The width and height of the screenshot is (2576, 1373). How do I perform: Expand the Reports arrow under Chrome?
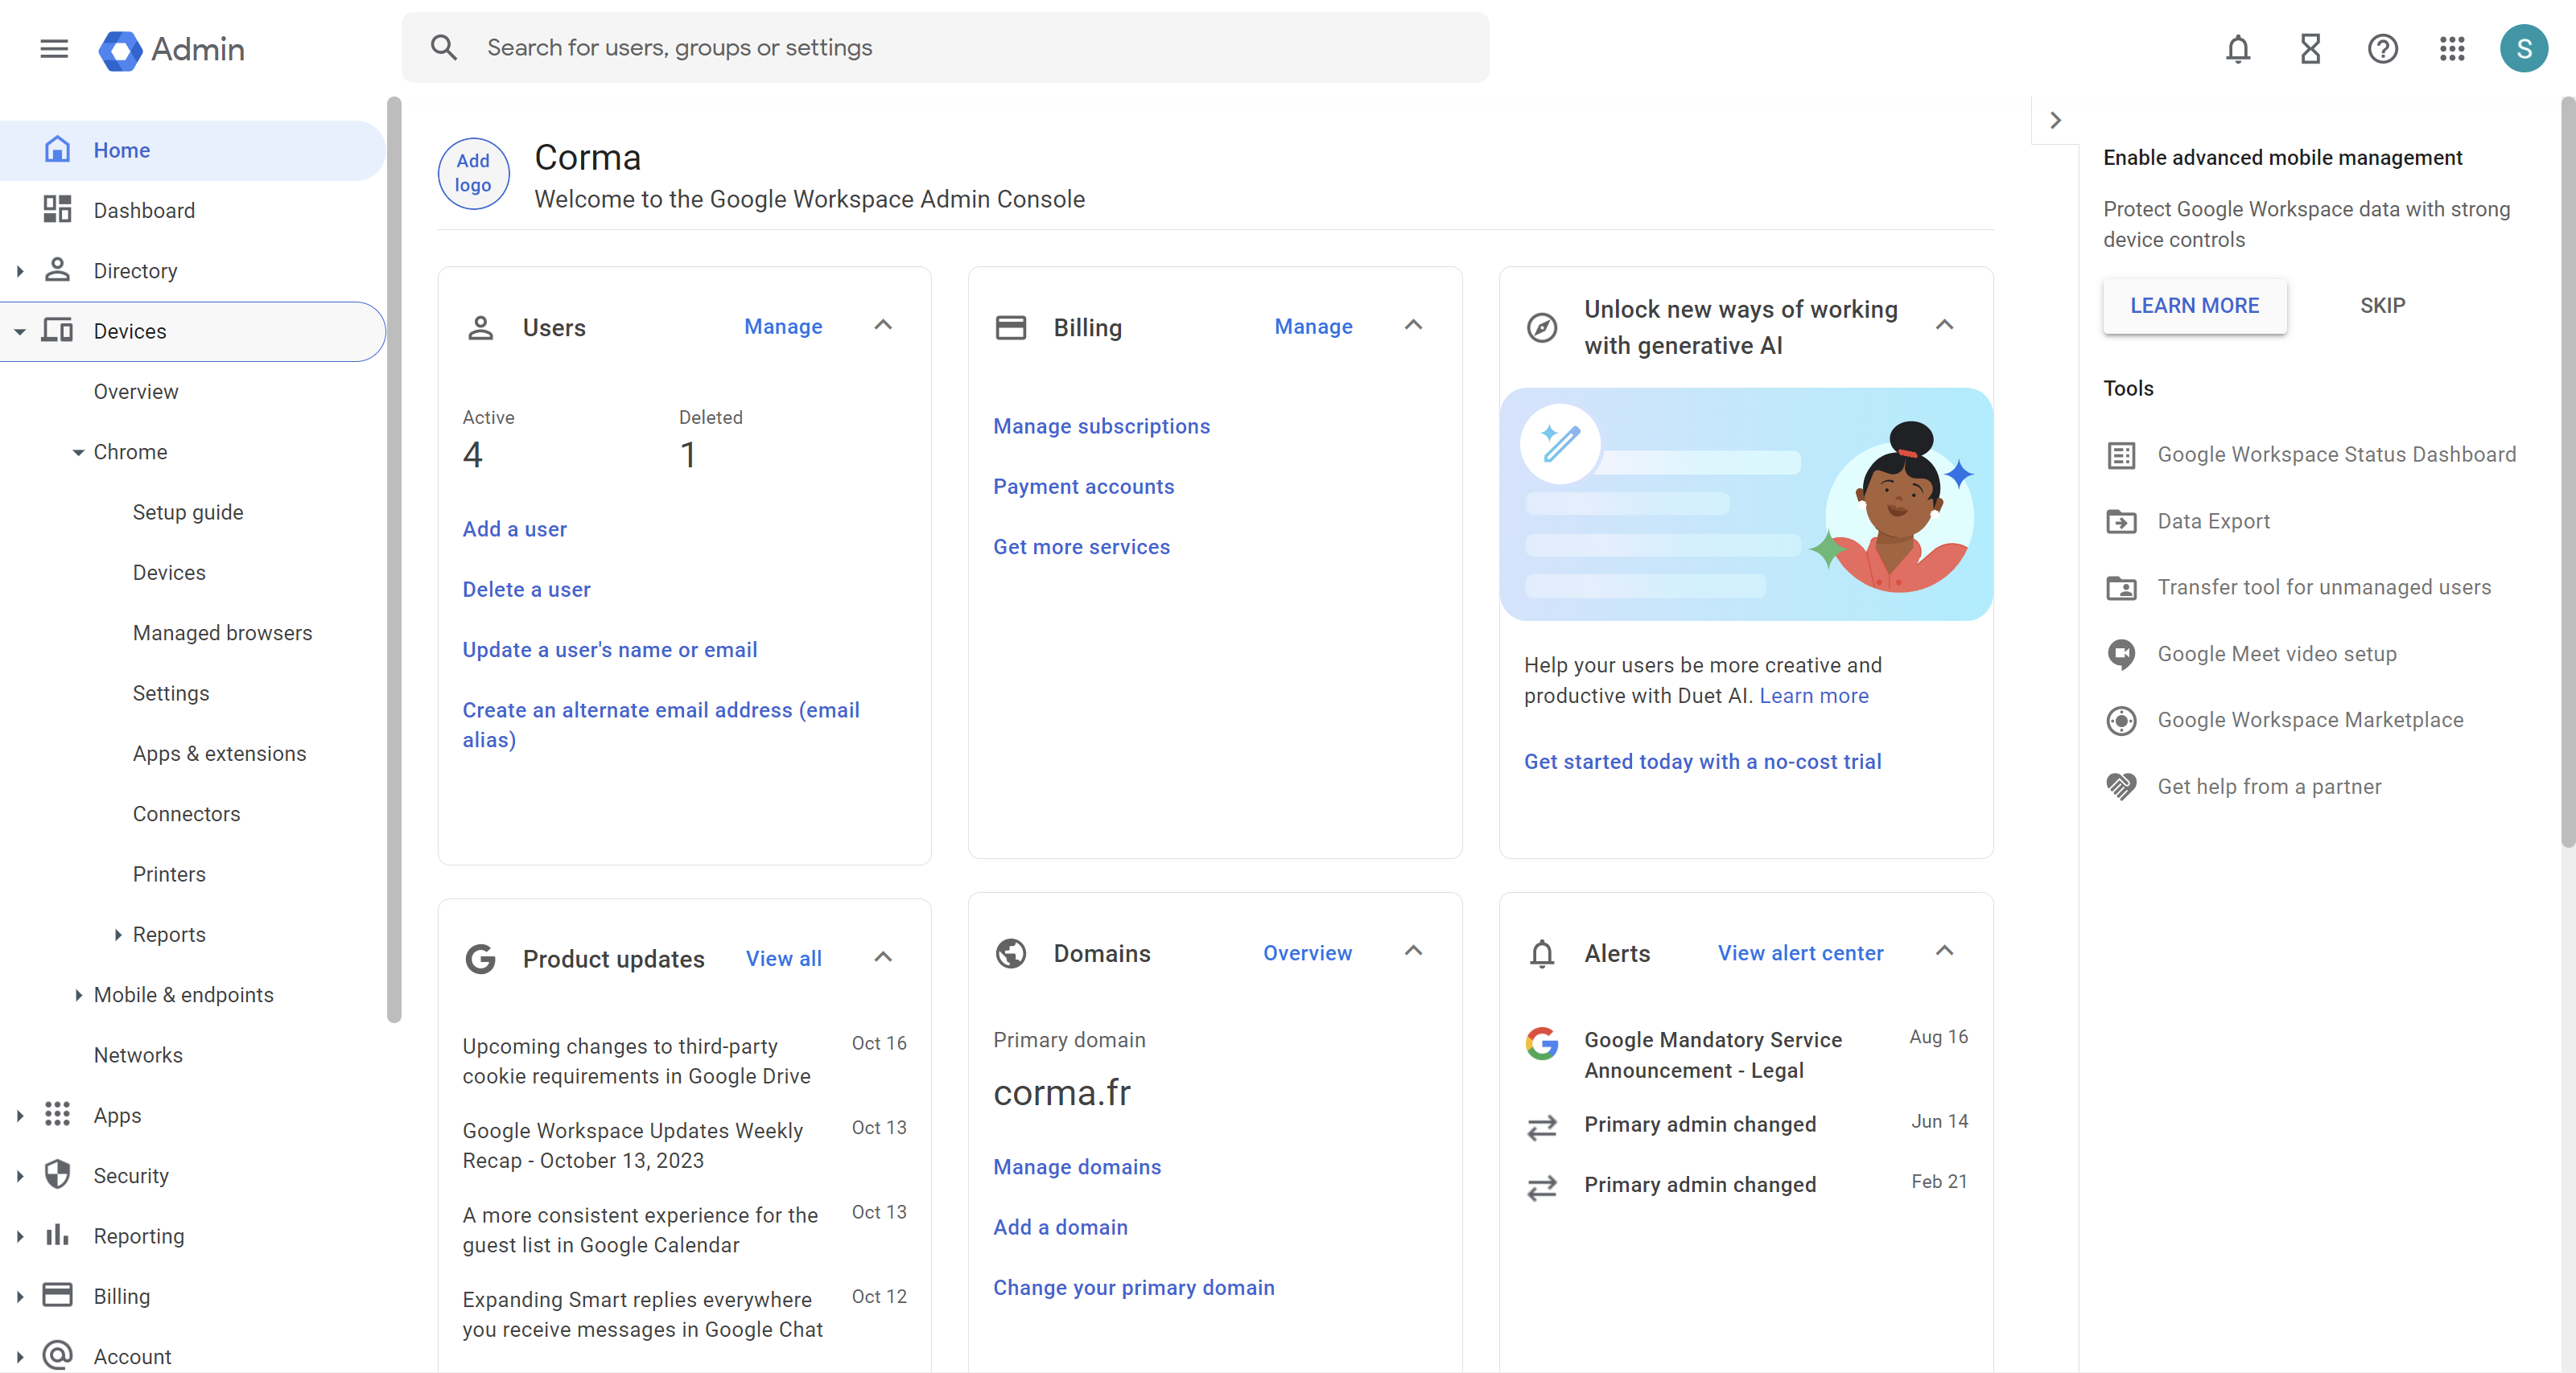(117, 935)
